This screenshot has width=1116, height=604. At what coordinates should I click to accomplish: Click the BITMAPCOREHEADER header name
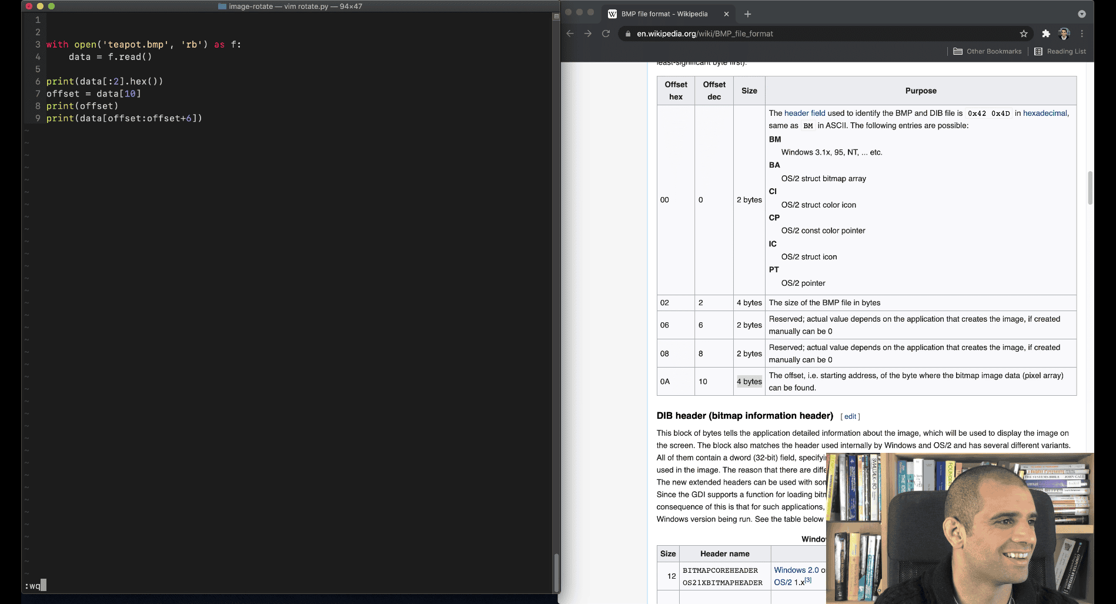coord(720,570)
